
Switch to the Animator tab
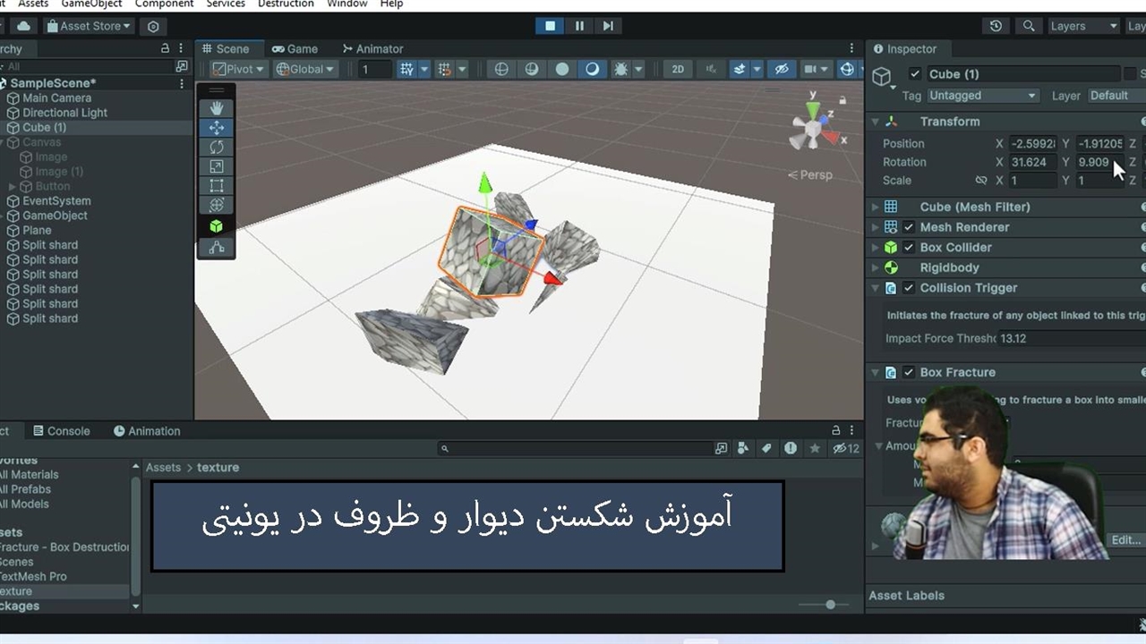[x=372, y=49]
